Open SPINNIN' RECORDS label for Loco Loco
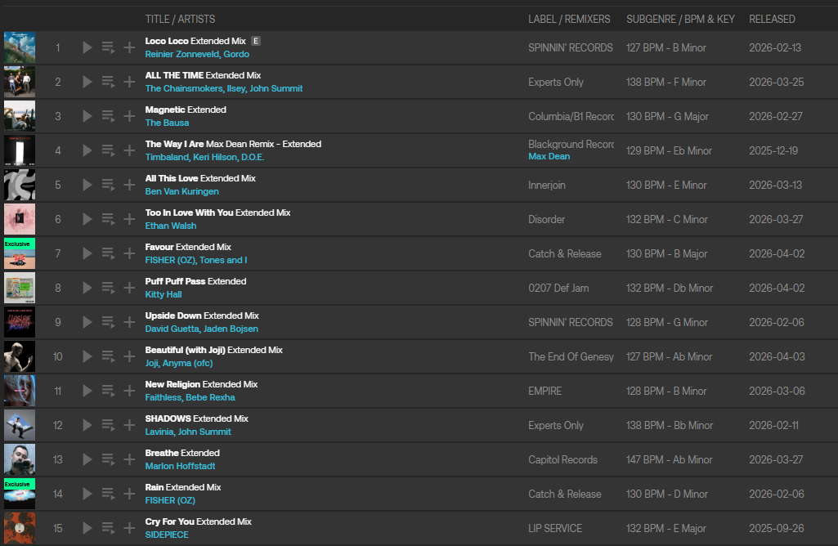This screenshot has width=838, height=546. point(570,47)
